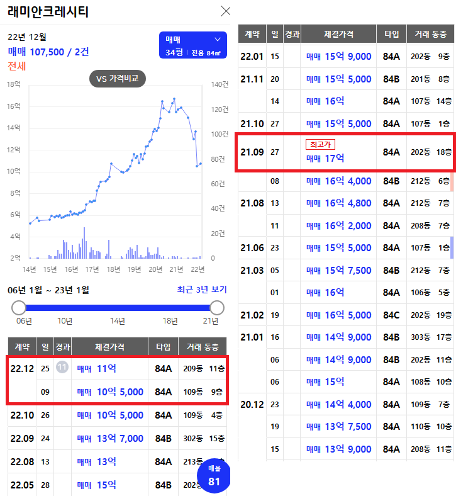
Task: Click the 최근 3년 보기 link
Action: point(202,290)
